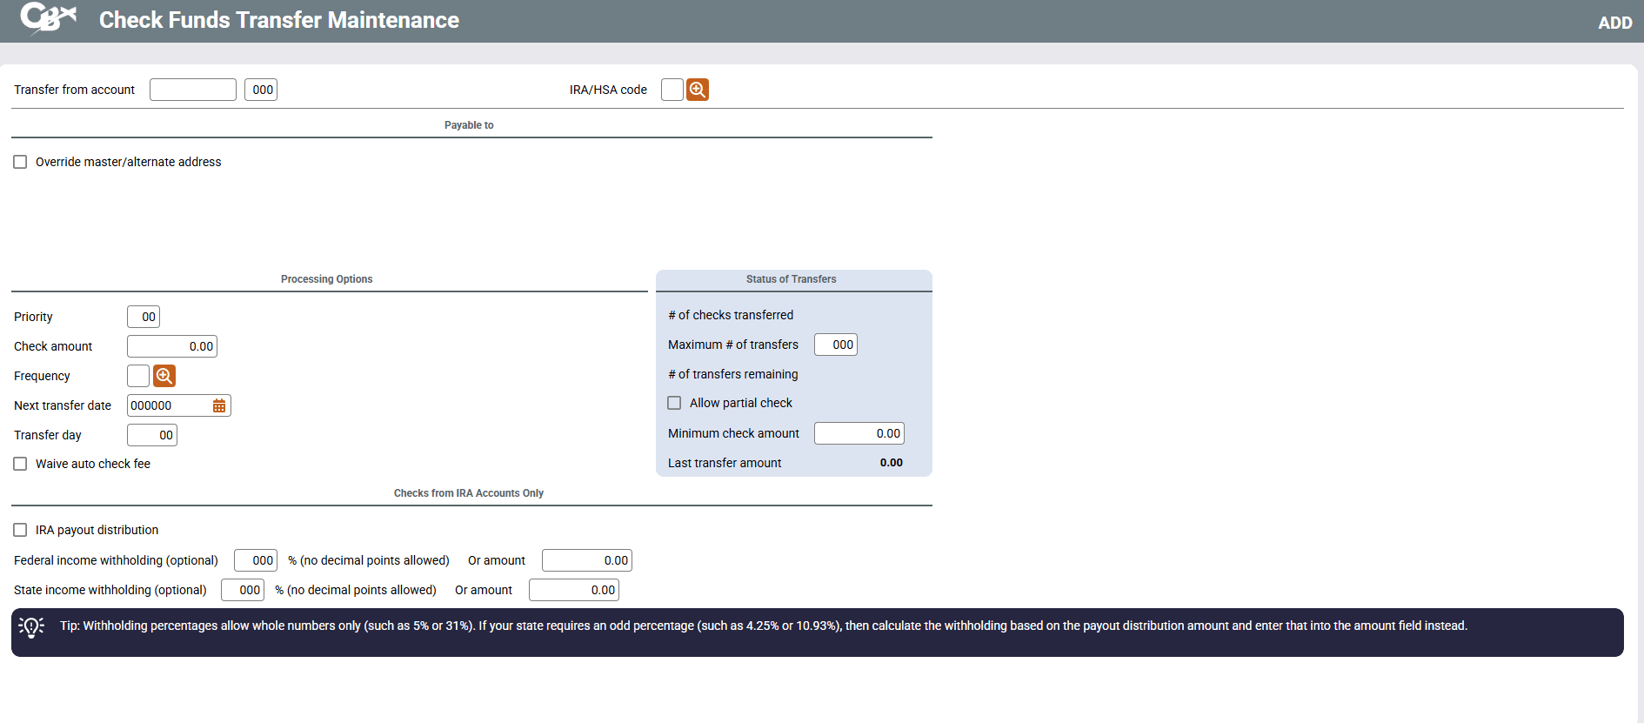Click the Check amount field
Image resolution: width=1644 pixels, height=723 pixels.
(x=172, y=346)
